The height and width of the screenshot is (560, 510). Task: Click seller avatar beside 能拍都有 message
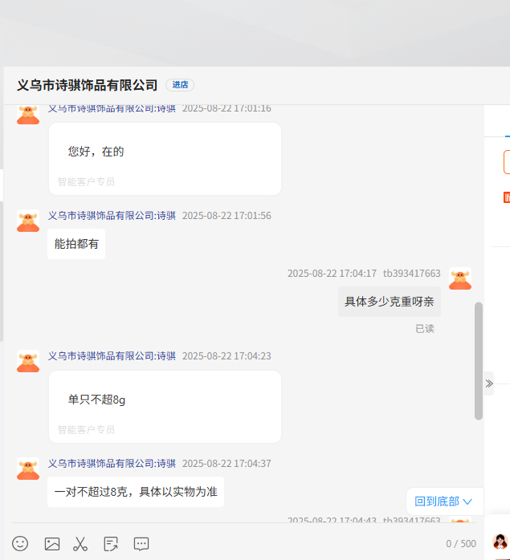click(28, 221)
